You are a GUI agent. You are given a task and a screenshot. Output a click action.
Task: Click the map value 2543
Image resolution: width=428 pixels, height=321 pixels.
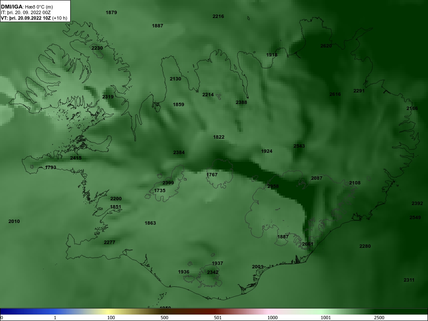tap(299, 146)
